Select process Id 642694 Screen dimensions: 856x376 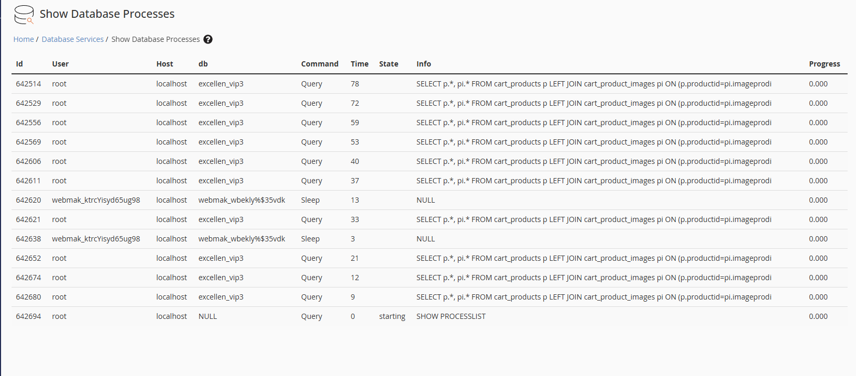pyautogui.click(x=28, y=316)
